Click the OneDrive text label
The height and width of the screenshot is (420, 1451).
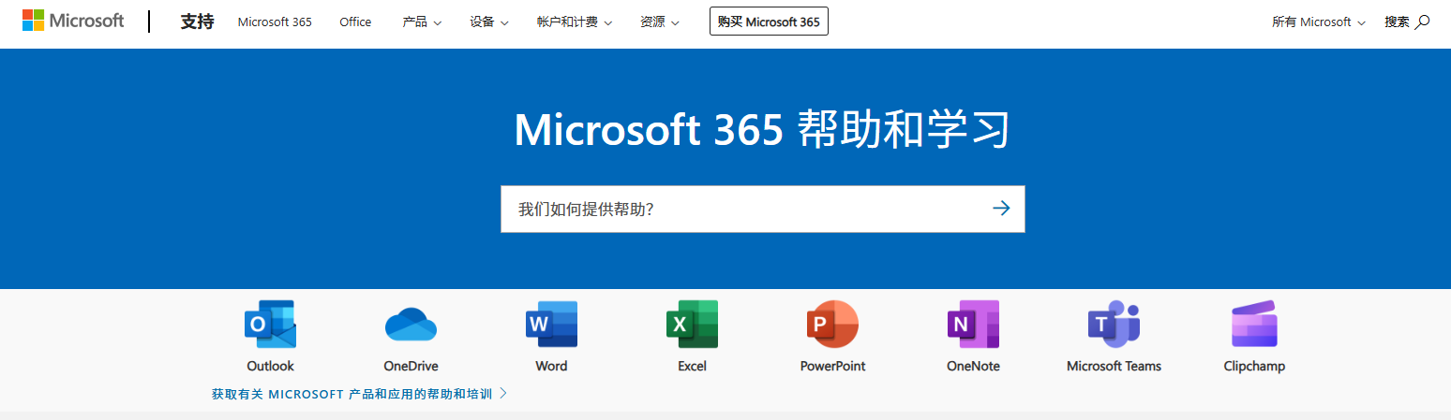pos(411,366)
